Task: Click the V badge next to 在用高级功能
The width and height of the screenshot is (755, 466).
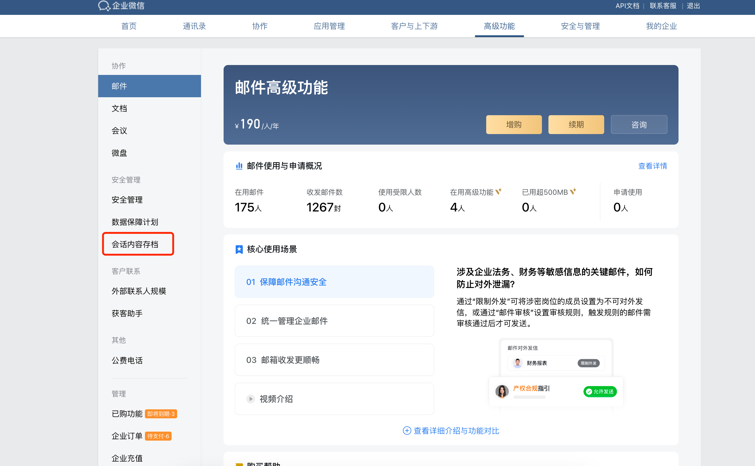Action: pyautogui.click(x=498, y=192)
